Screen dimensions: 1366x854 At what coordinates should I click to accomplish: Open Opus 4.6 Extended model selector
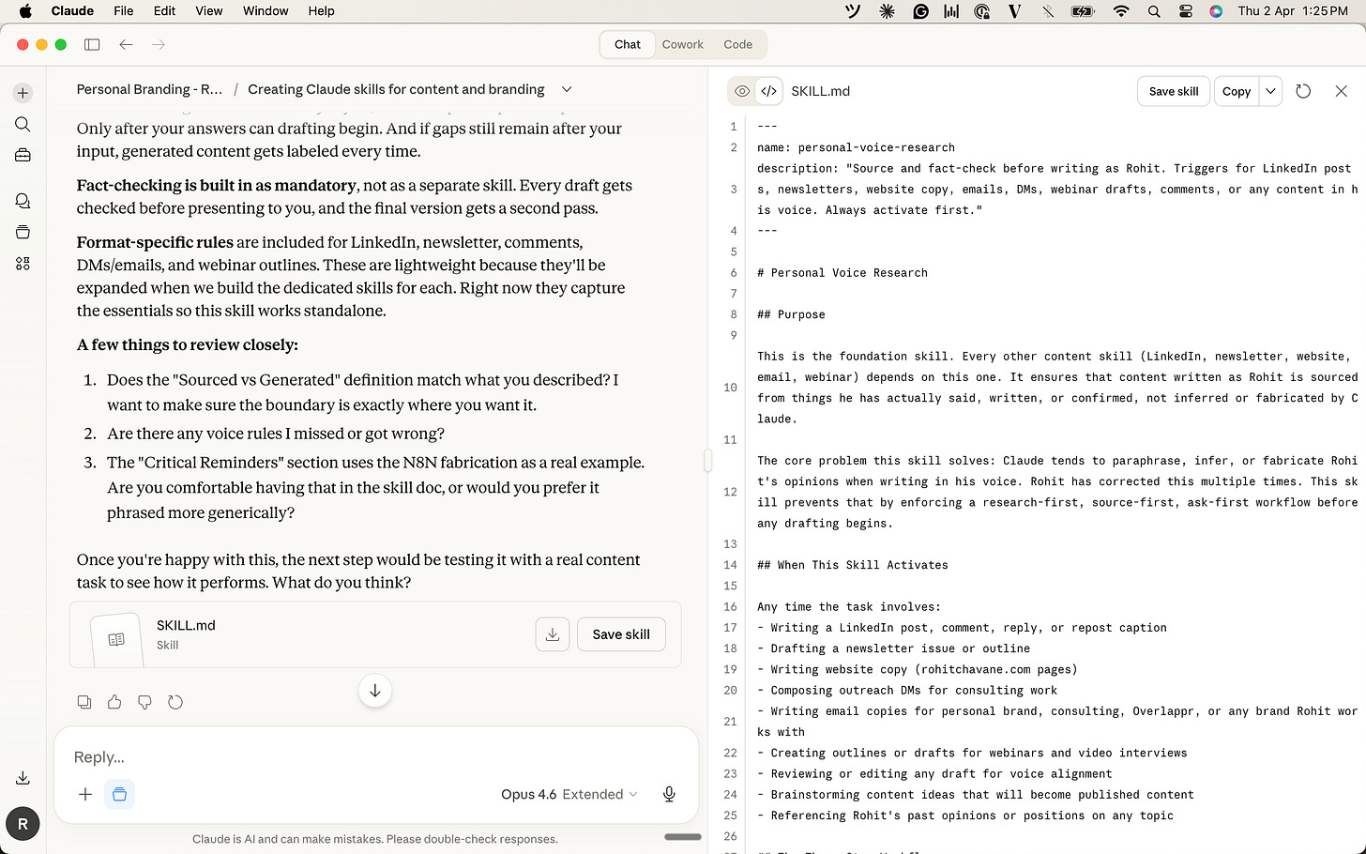pyautogui.click(x=569, y=794)
